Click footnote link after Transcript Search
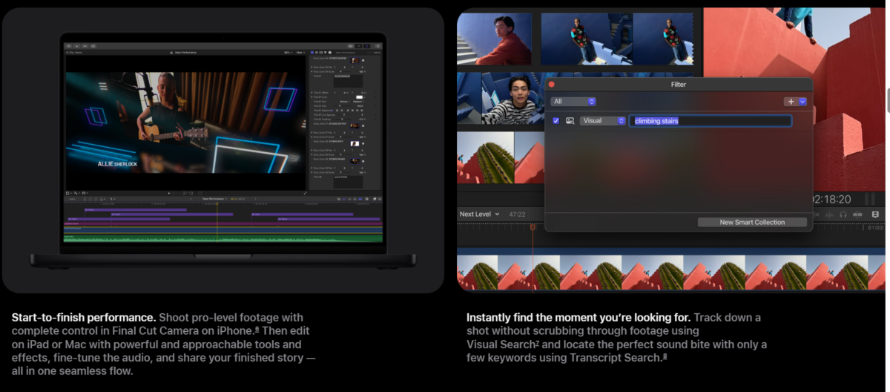The image size is (890, 392). point(665,356)
